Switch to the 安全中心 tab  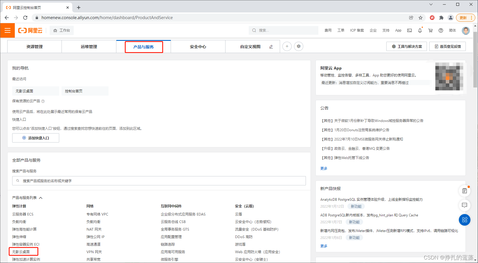(x=198, y=46)
